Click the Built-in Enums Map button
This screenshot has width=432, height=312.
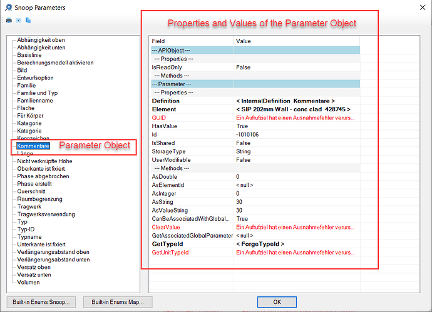click(118, 302)
